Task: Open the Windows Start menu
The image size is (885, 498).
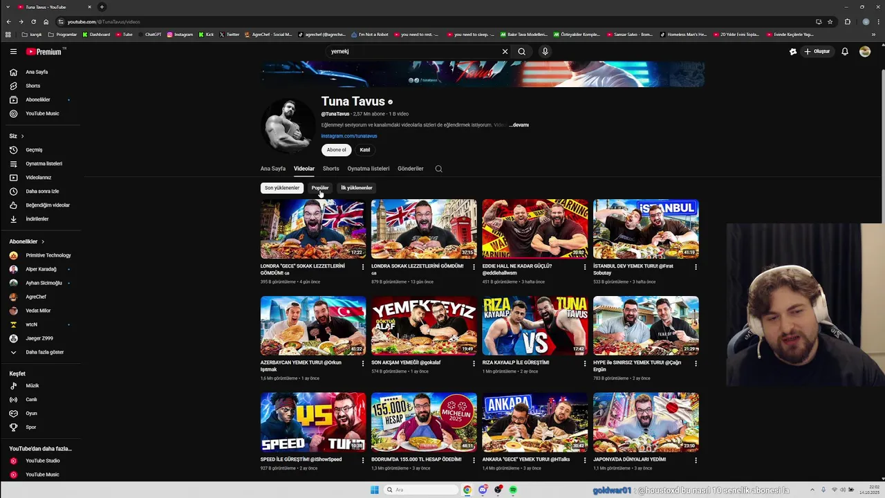Action: 375,490
